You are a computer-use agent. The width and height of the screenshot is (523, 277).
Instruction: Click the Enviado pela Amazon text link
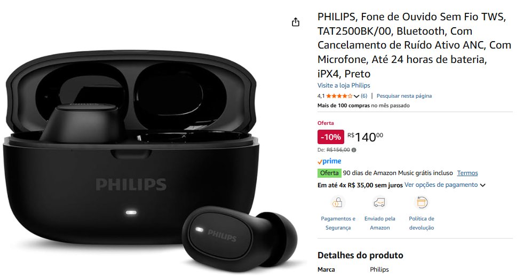click(x=379, y=223)
